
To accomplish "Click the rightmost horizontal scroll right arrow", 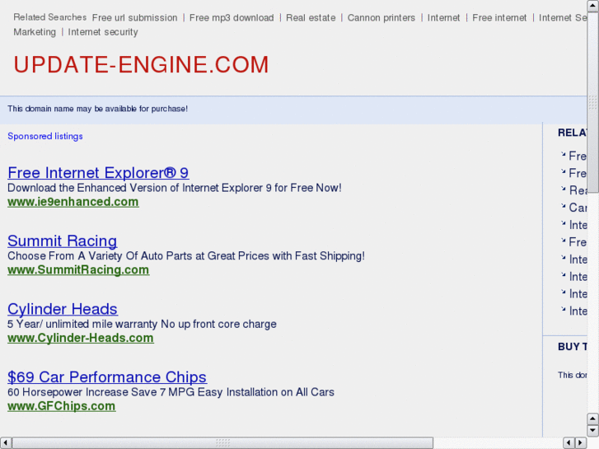I will 581,442.
